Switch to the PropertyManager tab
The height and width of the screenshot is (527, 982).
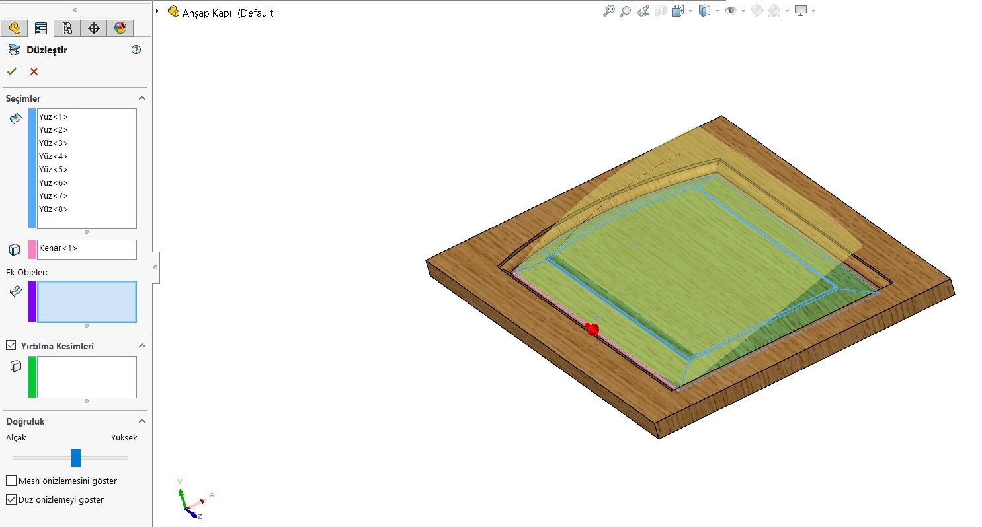point(41,28)
